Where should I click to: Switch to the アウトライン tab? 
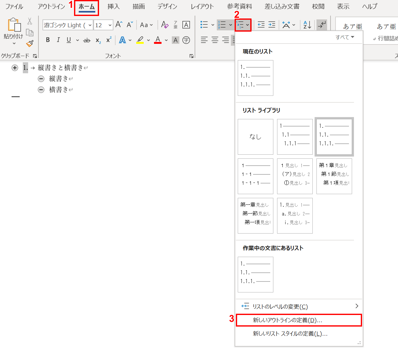coord(51,7)
